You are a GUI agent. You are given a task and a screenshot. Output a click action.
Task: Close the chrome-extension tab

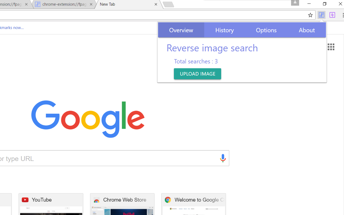[91, 4]
